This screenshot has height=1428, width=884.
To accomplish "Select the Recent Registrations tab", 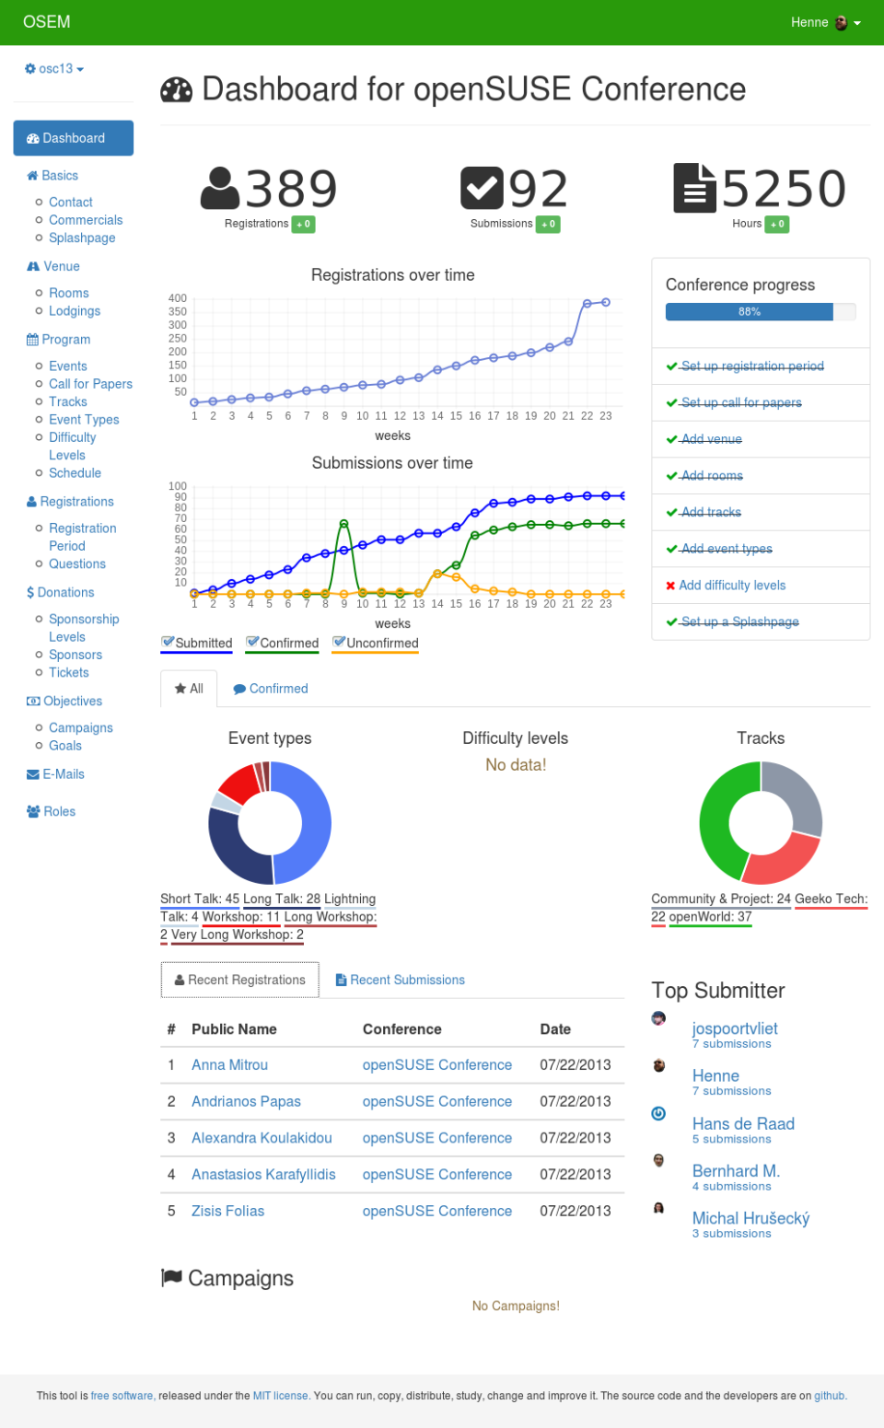I will (x=240, y=980).
